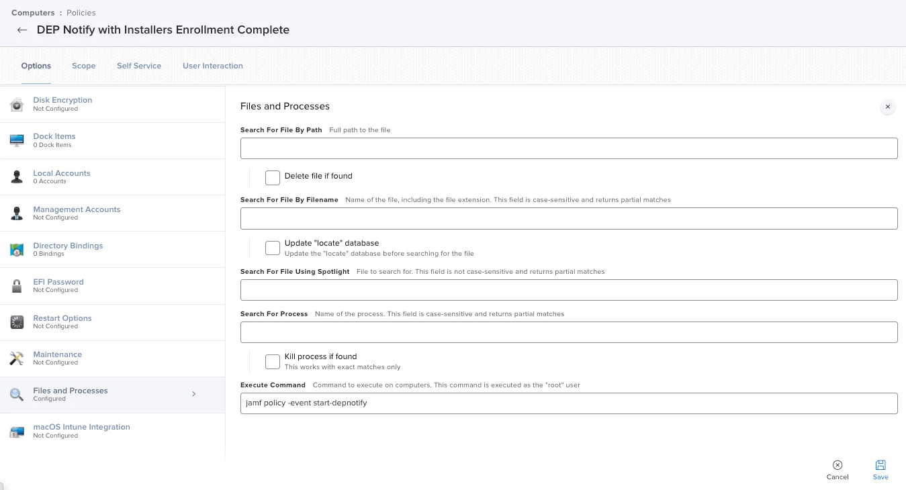
Task: Open the Scope tab
Action: [x=84, y=66]
